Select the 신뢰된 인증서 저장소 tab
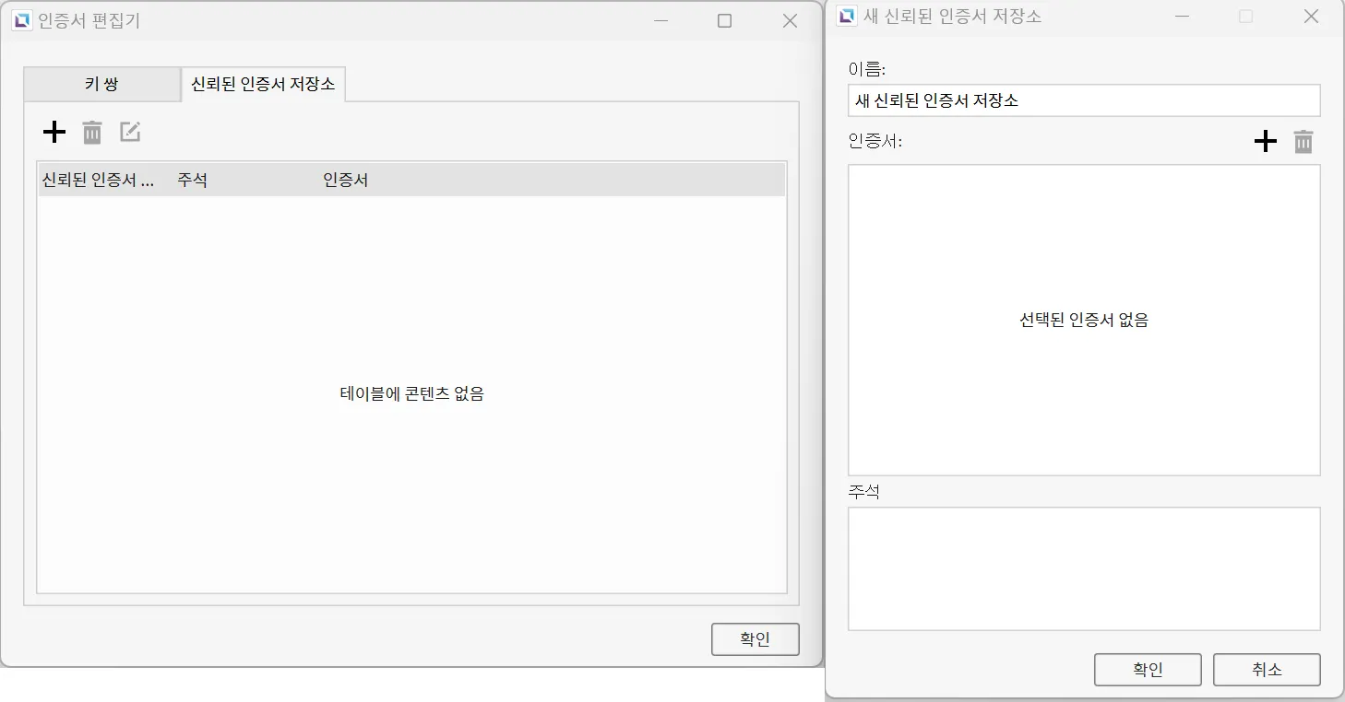This screenshot has width=1345, height=702. (263, 85)
